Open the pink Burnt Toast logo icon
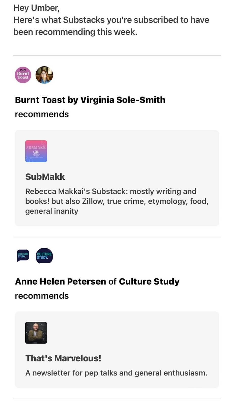234x405 pixels. (23, 75)
